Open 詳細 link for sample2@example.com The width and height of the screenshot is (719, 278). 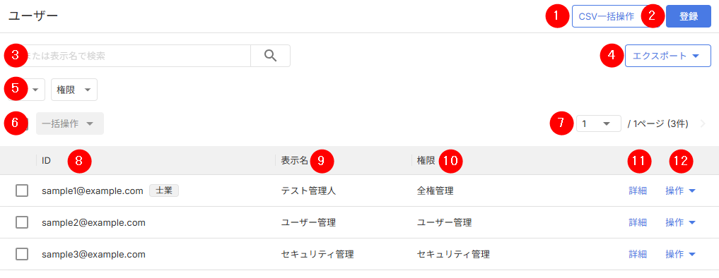click(638, 222)
